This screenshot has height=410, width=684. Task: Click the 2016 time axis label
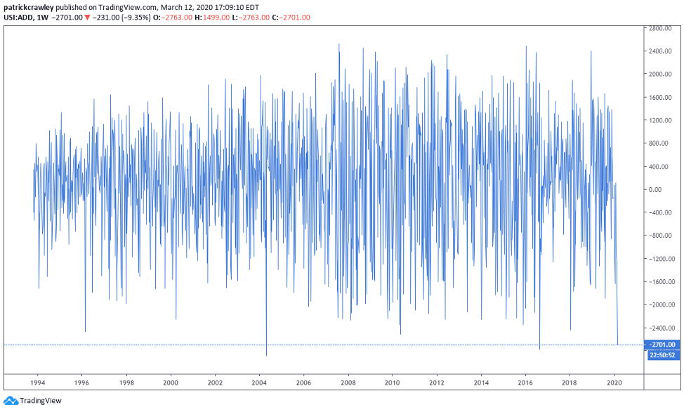(525, 383)
